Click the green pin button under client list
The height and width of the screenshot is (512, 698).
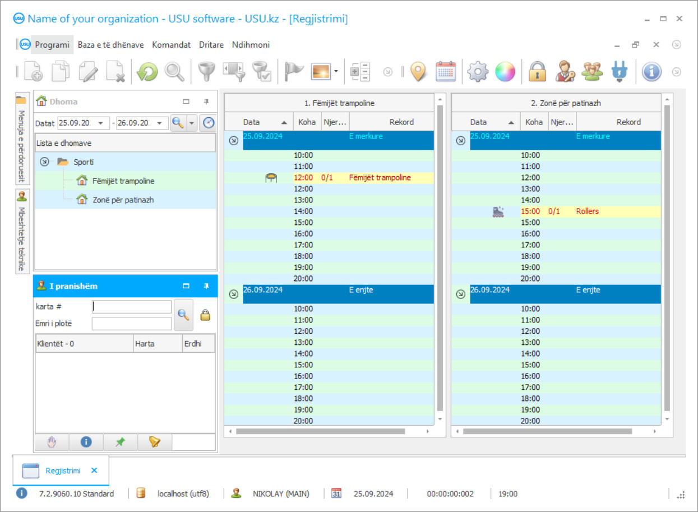[x=120, y=442]
